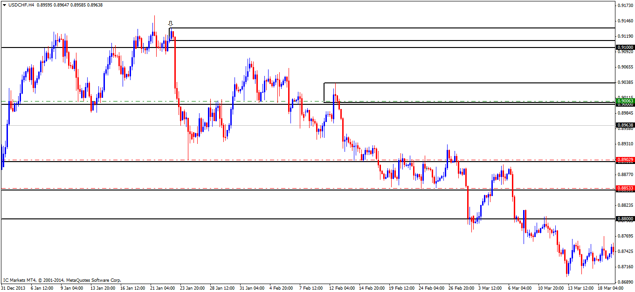The image size is (635, 292).
Task: Click the 10 Mar 20:00 time label
Action: 550,288
